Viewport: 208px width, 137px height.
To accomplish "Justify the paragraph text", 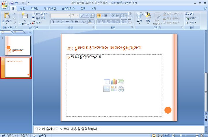I will 113,21.
